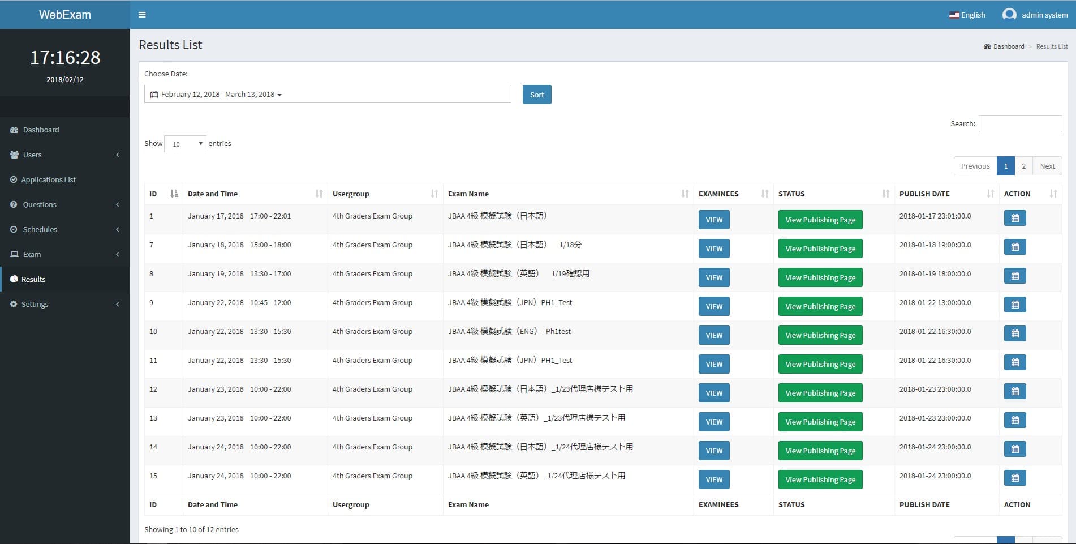Image resolution: width=1076 pixels, height=544 pixels.
Task: View Publishing Page for exam ID 9
Action: click(x=820, y=306)
